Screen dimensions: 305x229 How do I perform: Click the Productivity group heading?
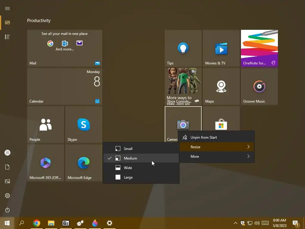coord(39,21)
